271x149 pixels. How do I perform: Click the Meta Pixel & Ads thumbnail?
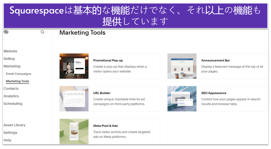[x=74, y=131]
